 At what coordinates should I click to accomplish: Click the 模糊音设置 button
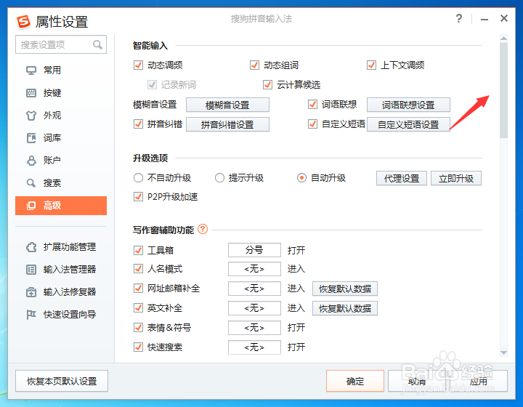pos(227,105)
